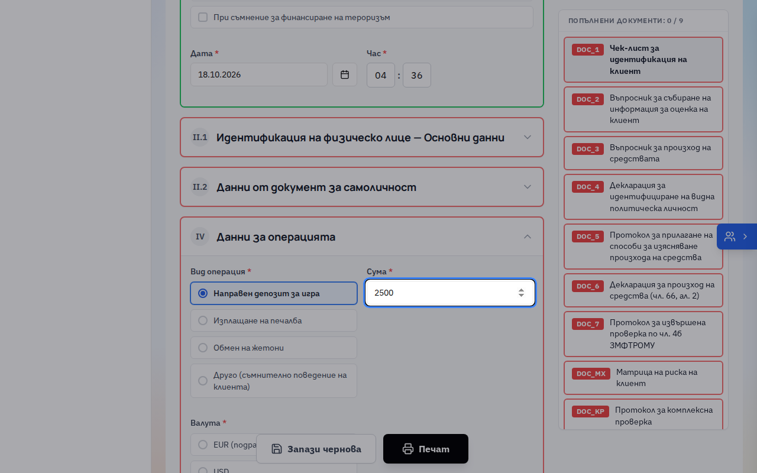Screen dimensions: 757x473
Task: Expand the side panel arrow chevron
Action: (745, 237)
